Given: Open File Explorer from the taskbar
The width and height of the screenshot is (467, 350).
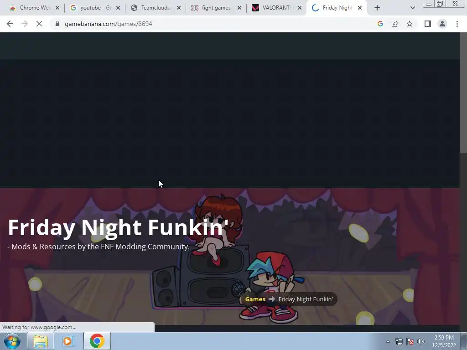Looking at the screenshot, I should [x=41, y=341].
